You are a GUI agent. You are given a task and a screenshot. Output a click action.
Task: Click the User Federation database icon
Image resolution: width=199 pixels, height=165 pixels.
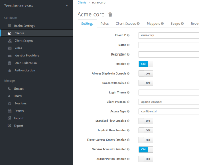[10, 63]
